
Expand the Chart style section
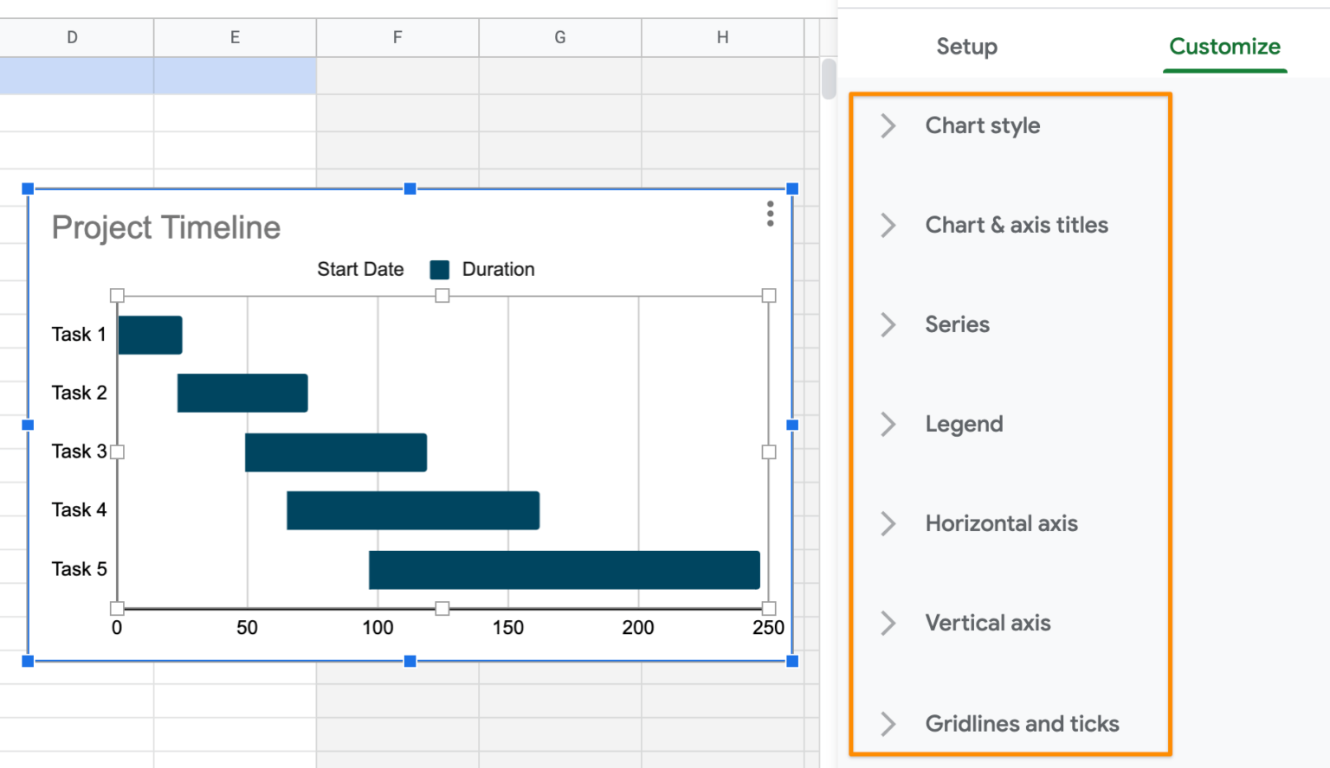point(982,125)
